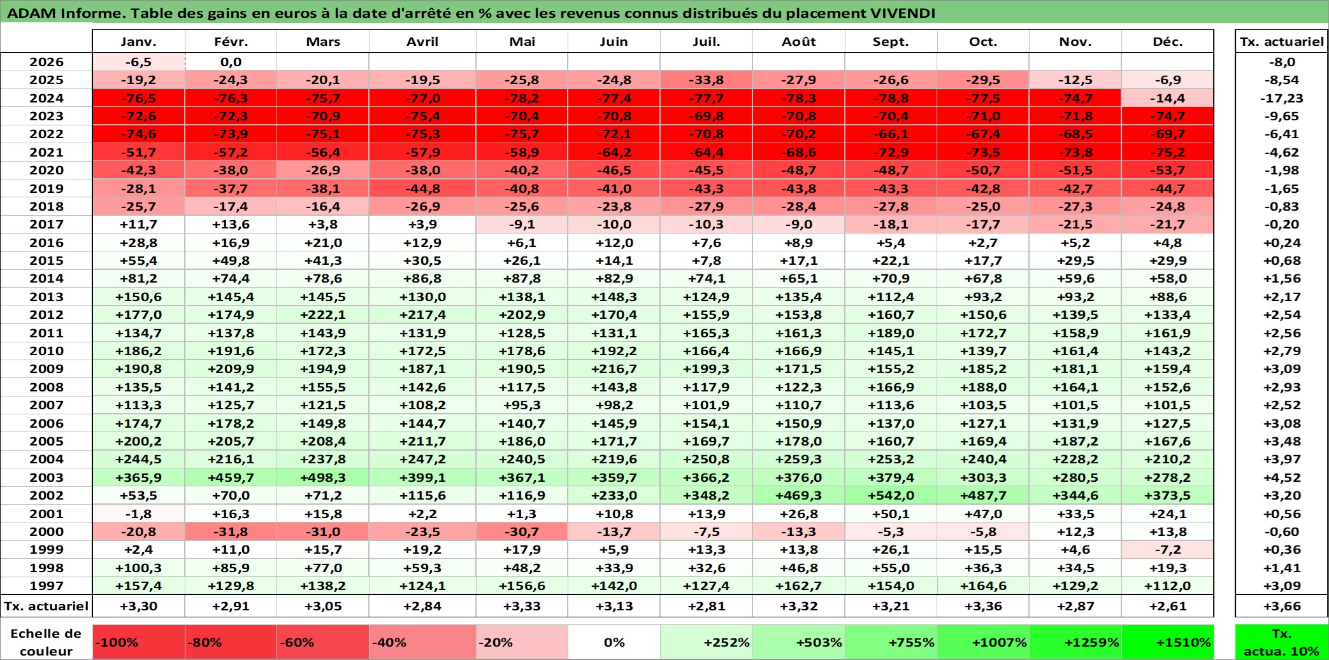
Task: Select January 2001 value -1,8
Action: point(139,514)
